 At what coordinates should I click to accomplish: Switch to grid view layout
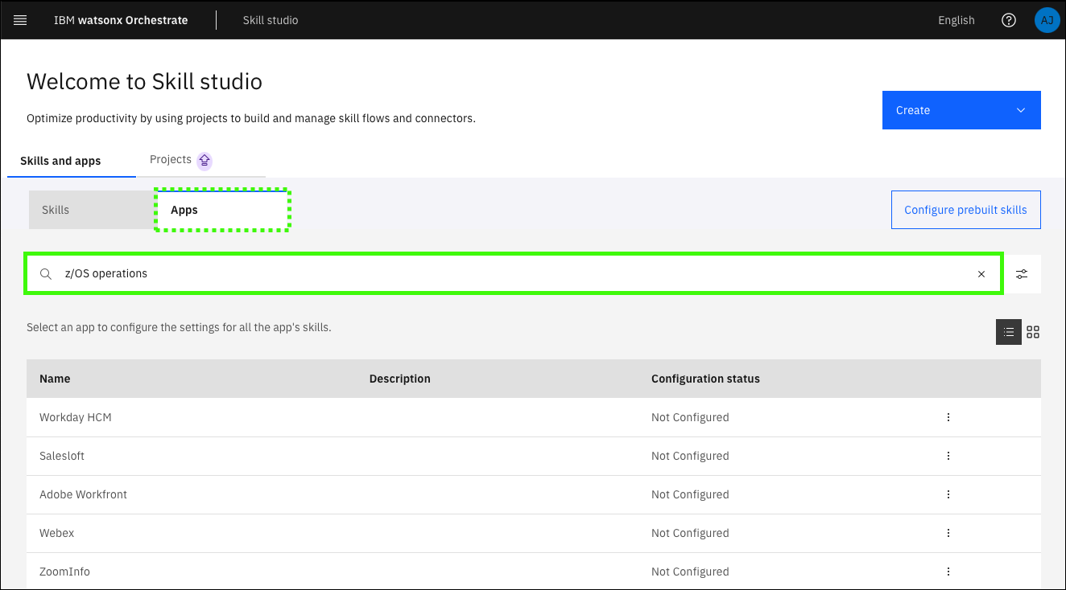pos(1033,332)
